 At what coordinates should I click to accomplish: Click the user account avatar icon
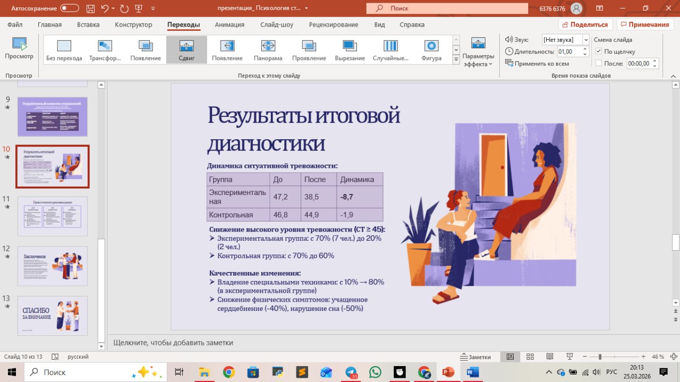tap(576, 8)
